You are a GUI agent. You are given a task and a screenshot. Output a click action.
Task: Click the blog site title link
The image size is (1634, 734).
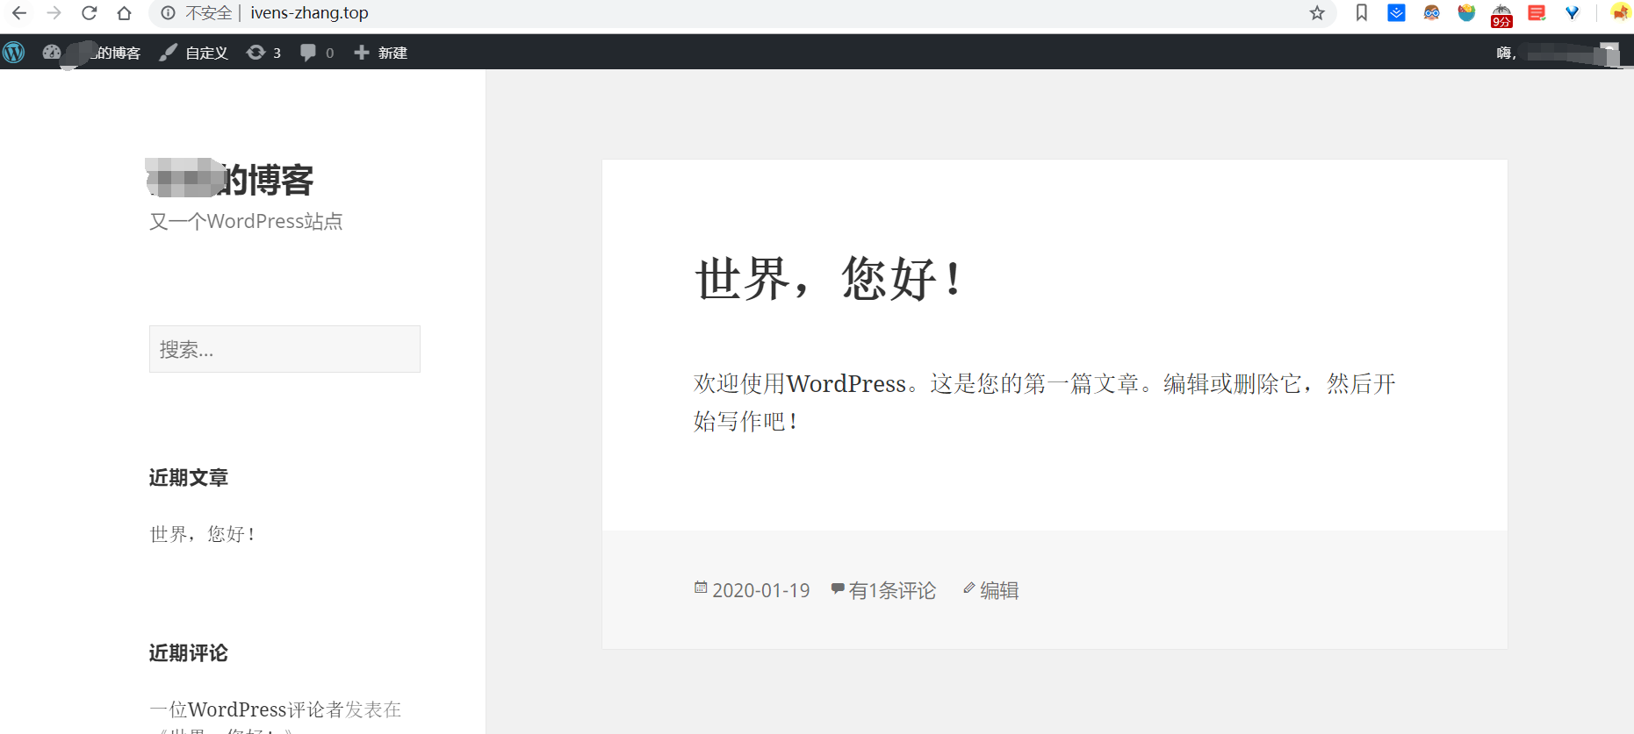click(231, 180)
